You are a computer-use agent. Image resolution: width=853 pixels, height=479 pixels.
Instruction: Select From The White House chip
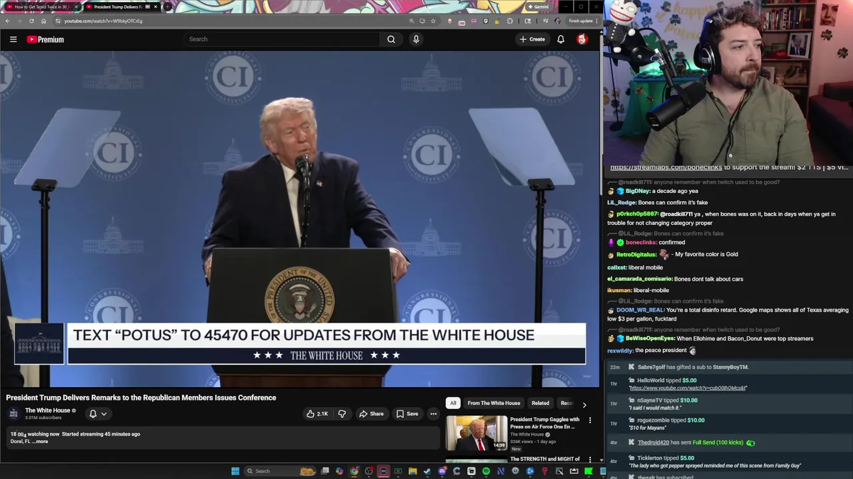[494, 403]
